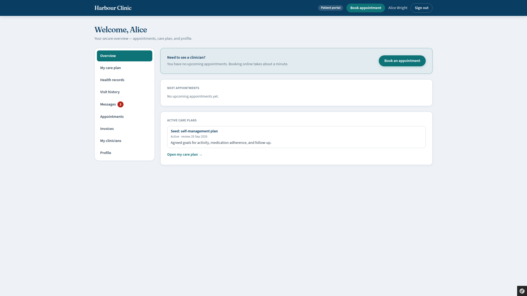The width and height of the screenshot is (527, 296).
Task: Go to Health records
Action: pos(125,80)
